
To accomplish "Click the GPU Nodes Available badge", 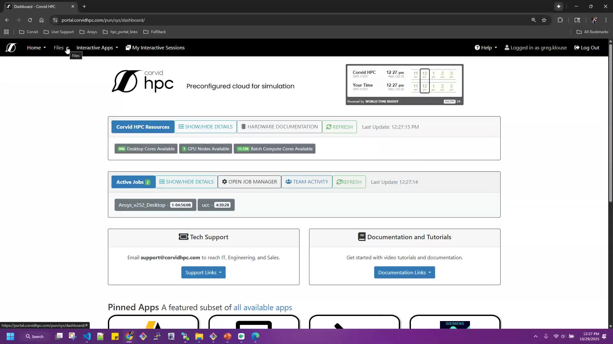I will 206,149.
